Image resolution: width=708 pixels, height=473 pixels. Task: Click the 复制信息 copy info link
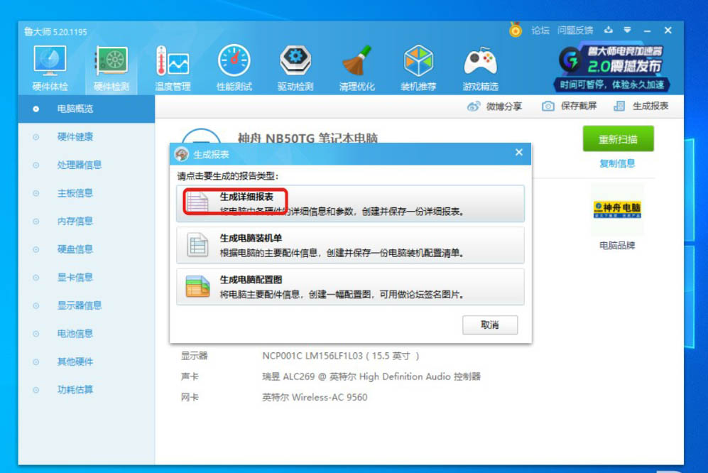pos(618,163)
